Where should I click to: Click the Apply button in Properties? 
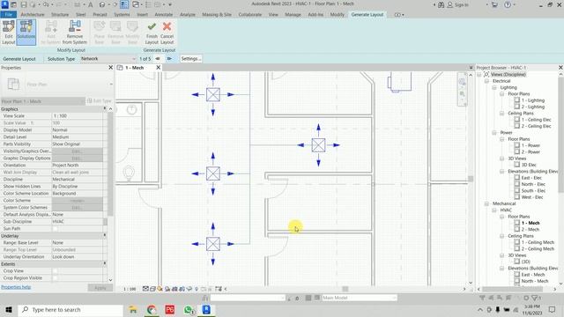(100, 288)
